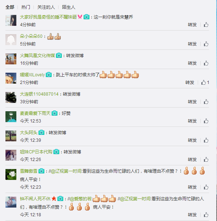
Task: Click camera badge next to 火舞凤凰文化传媒
Action: pos(59,55)
